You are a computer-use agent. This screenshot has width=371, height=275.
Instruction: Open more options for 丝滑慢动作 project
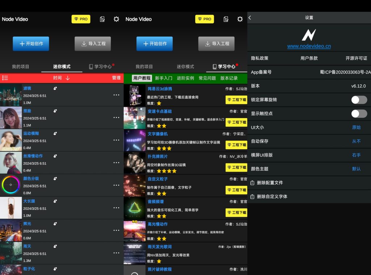pyautogui.click(x=116, y=163)
